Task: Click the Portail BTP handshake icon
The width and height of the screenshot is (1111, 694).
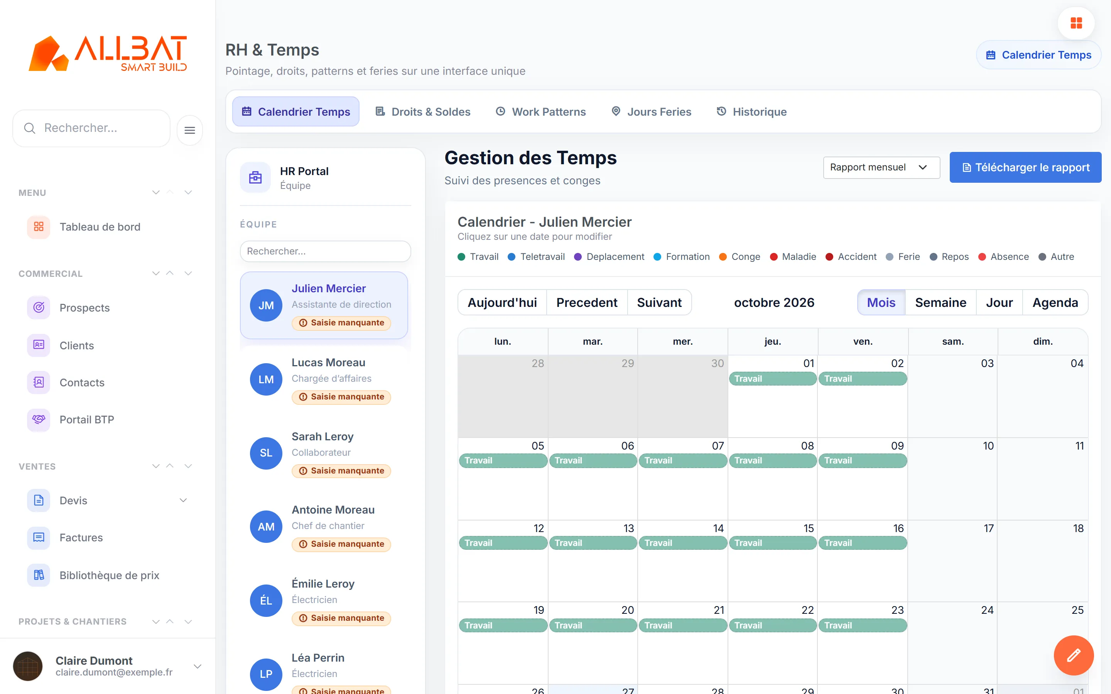Action: pos(39,419)
